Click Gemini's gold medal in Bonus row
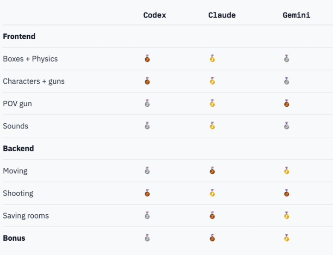The height and width of the screenshot is (255, 333). click(287, 238)
